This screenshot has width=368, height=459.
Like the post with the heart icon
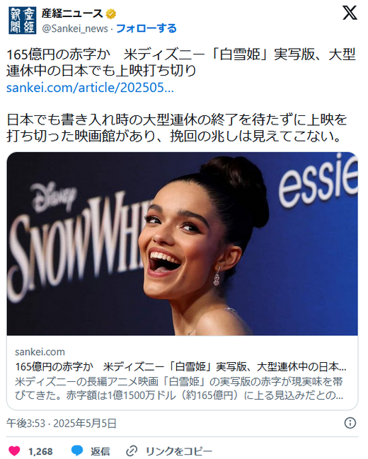[13, 451]
